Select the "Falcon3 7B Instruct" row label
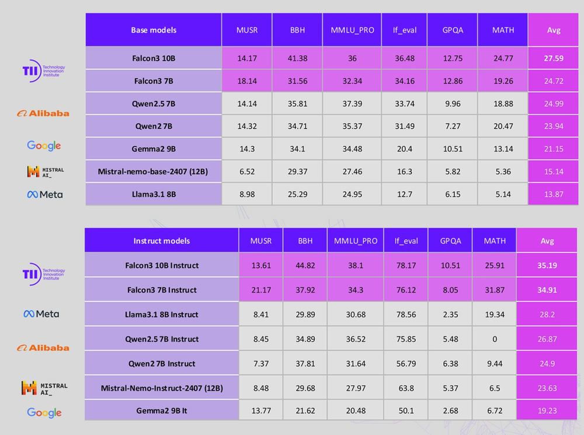 point(162,290)
